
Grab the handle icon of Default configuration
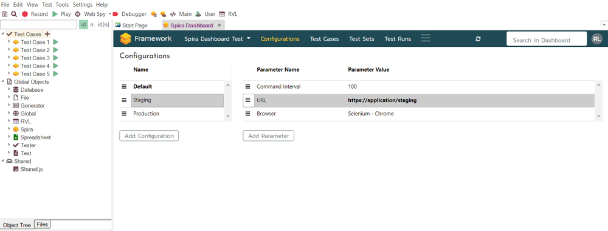tap(124, 87)
